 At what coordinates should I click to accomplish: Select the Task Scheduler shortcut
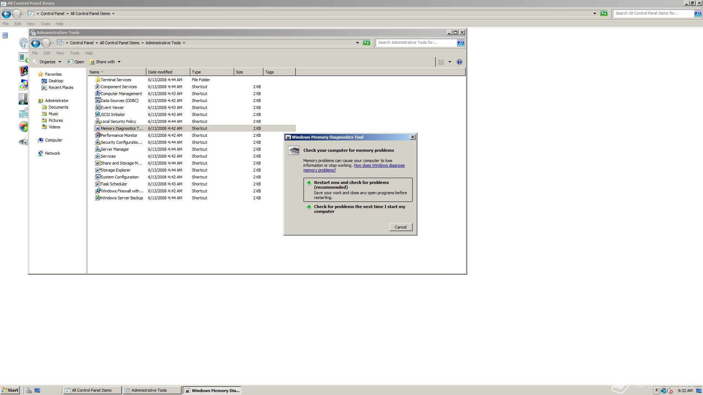[x=114, y=184]
